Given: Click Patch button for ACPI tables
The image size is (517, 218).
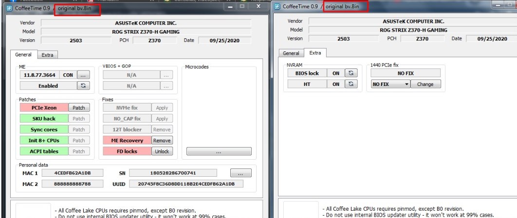Looking at the screenshot, I should (79, 151).
